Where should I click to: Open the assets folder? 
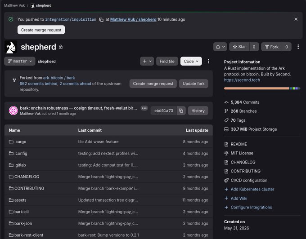(x=18, y=200)
